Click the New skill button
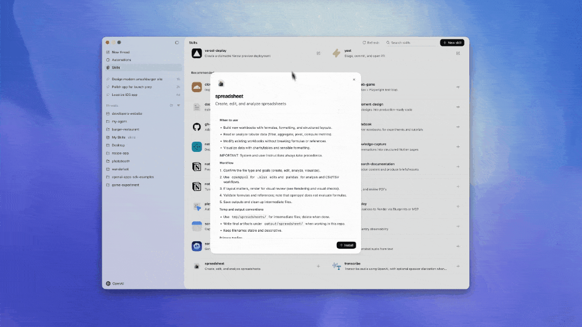Screen dimensions: 582x327 pyautogui.click(x=452, y=43)
